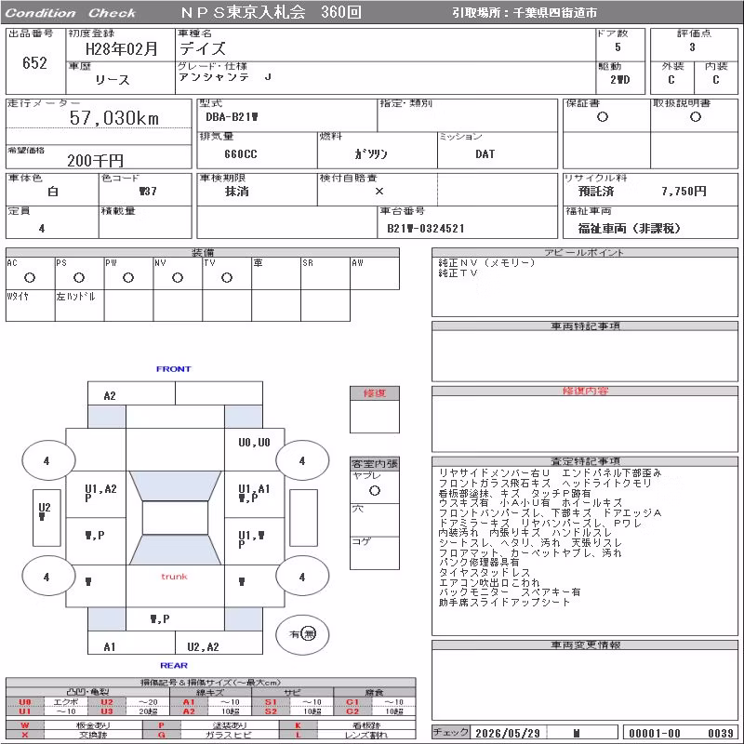Click the red U3 legend cell
Image resolution: width=744 pixels, height=744 pixels.
click(107, 711)
